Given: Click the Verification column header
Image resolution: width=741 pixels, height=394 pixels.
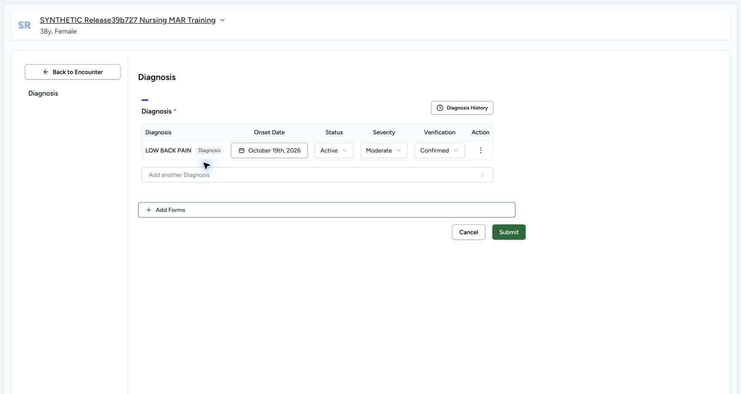Looking at the screenshot, I should pos(440,133).
